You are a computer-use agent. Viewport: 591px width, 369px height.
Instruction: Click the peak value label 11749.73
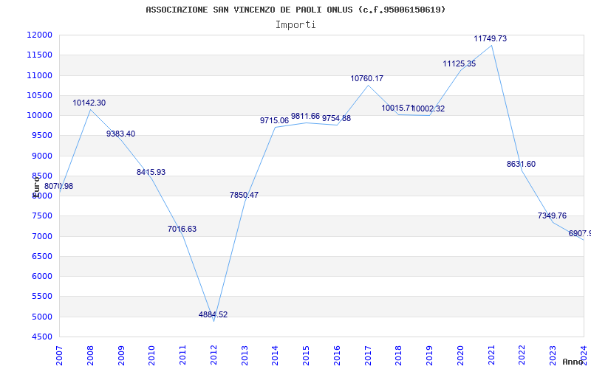(491, 38)
